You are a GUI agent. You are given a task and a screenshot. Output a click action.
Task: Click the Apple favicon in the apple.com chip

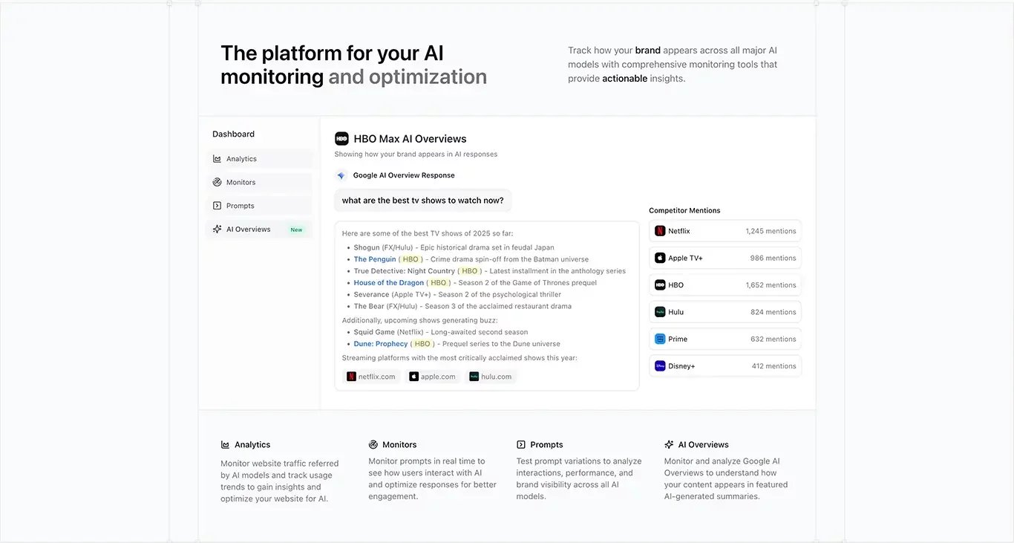[x=413, y=377]
